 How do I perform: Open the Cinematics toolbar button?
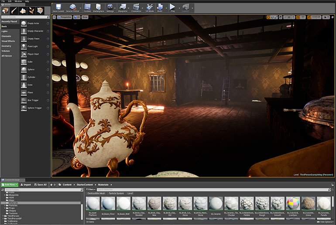pos(137,7)
